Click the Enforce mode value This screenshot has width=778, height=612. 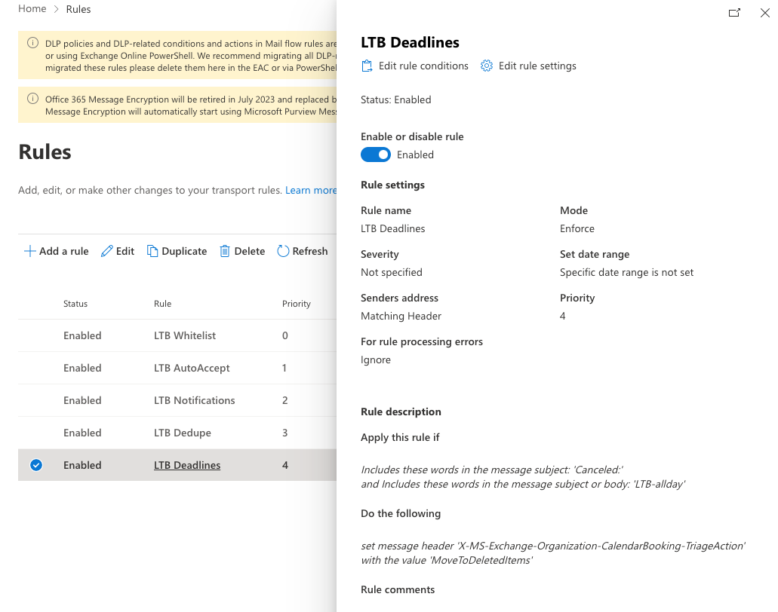click(x=577, y=228)
